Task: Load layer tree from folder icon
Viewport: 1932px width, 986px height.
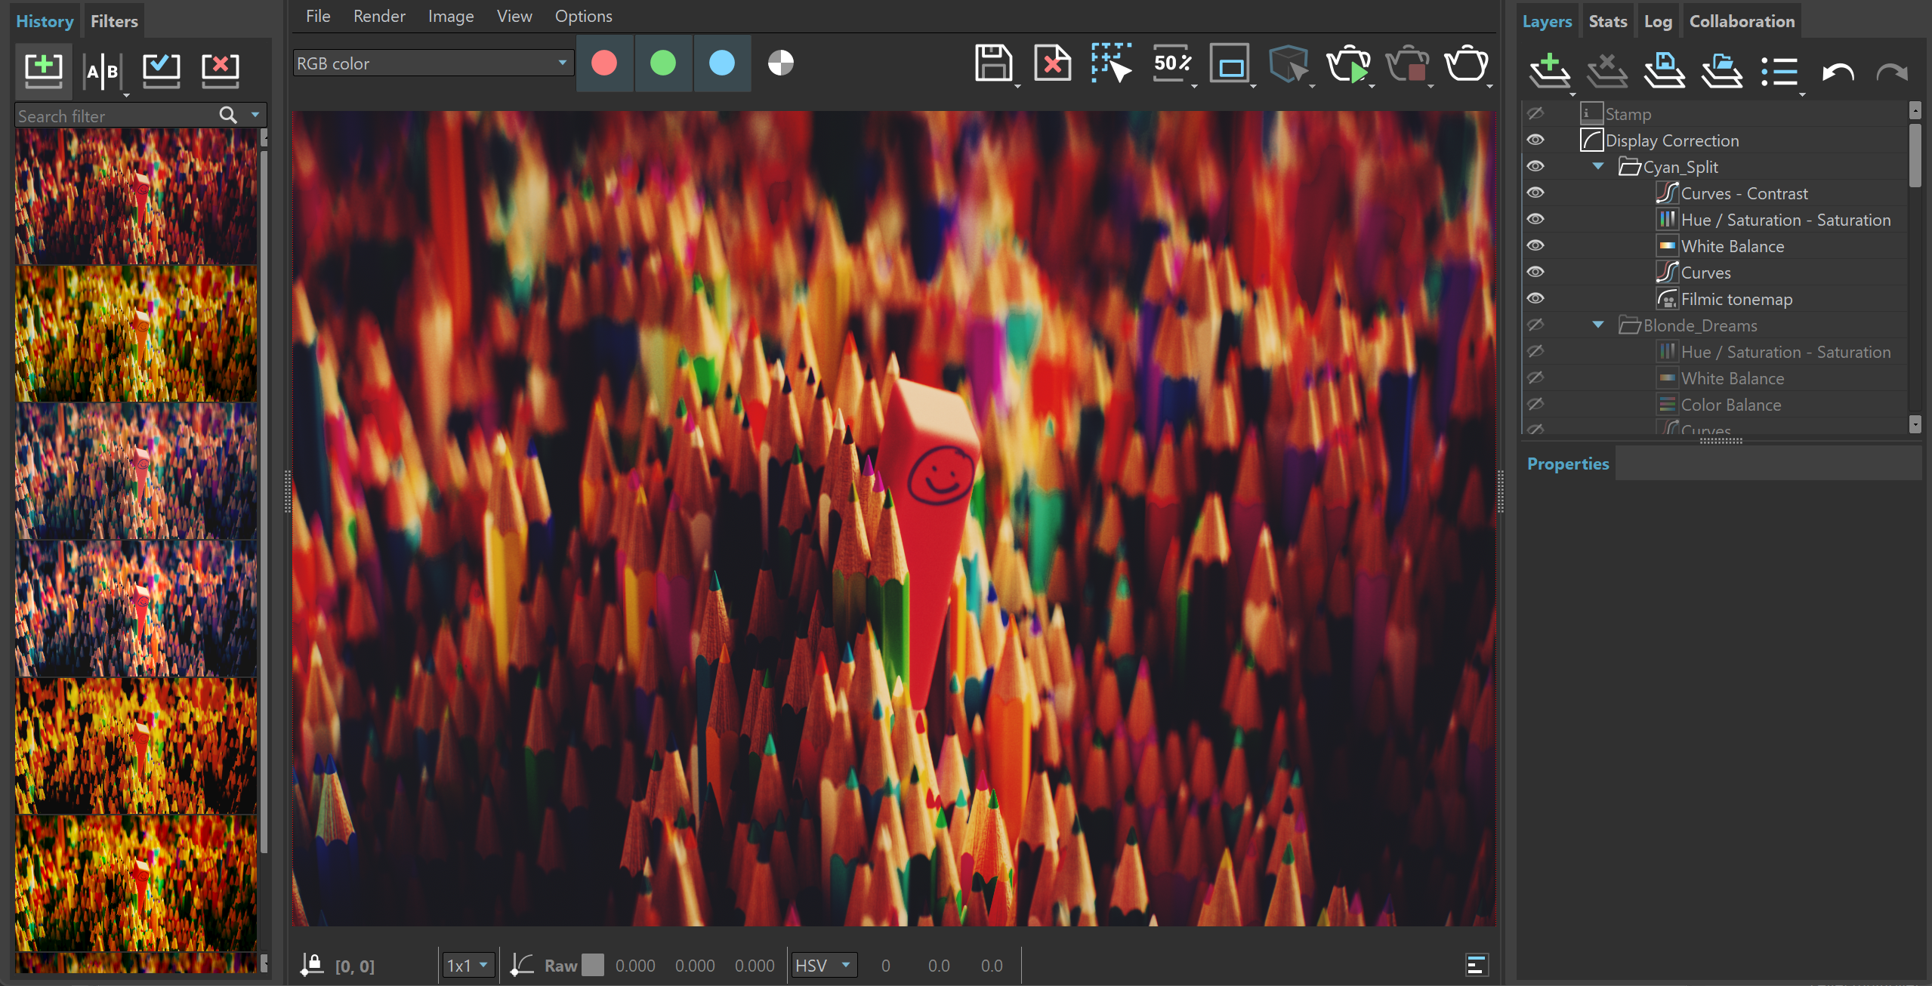Action: 1721,71
